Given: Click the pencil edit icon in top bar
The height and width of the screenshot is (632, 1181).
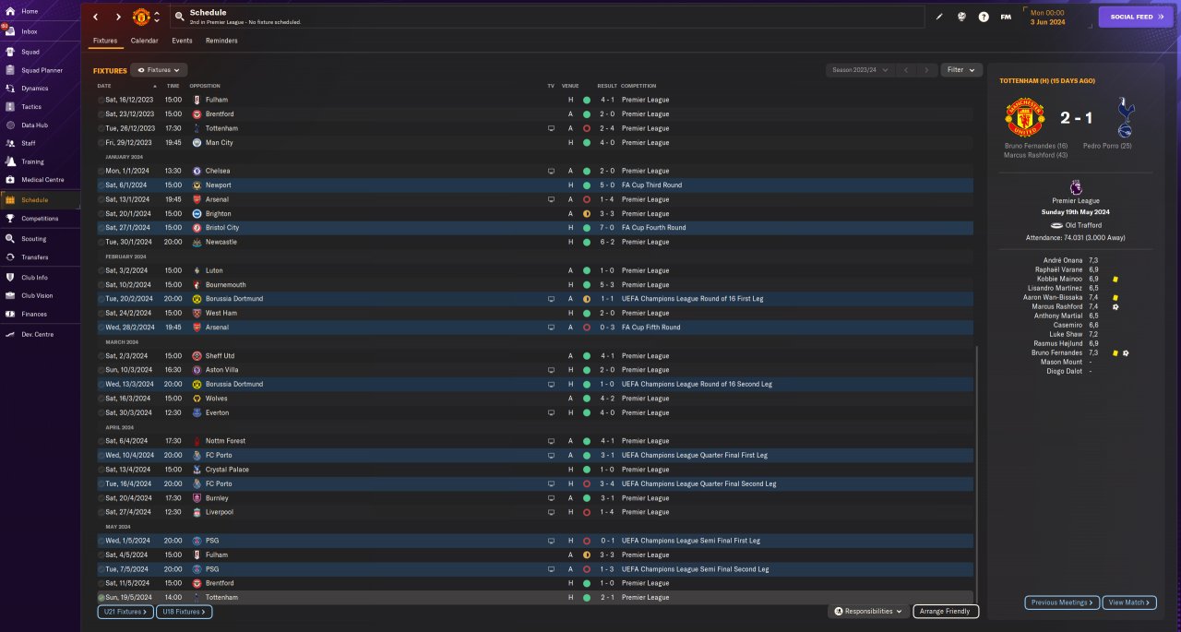Looking at the screenshot, I should (939, 17).
